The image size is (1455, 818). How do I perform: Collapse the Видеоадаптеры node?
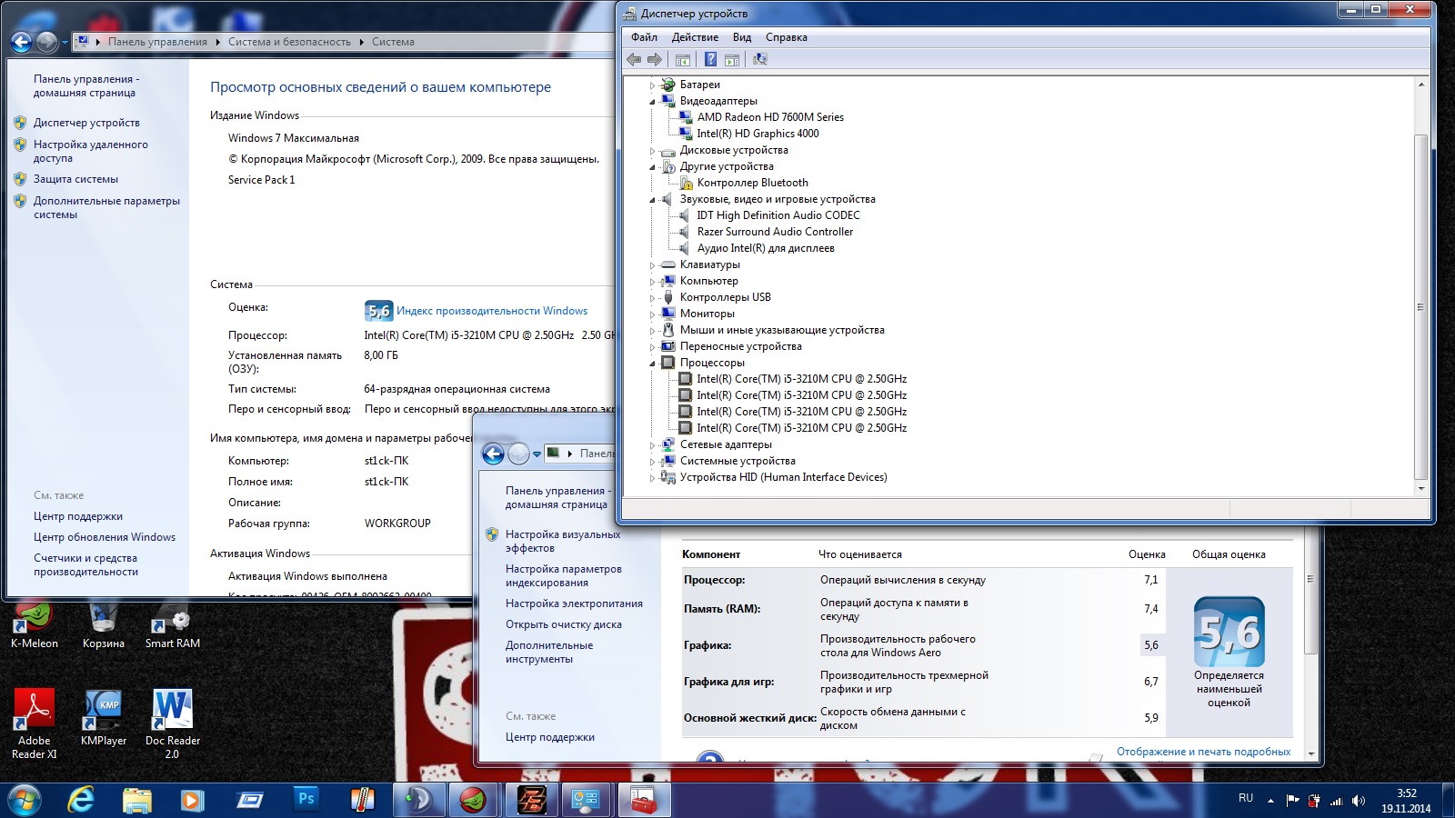[x=652, y=102]
